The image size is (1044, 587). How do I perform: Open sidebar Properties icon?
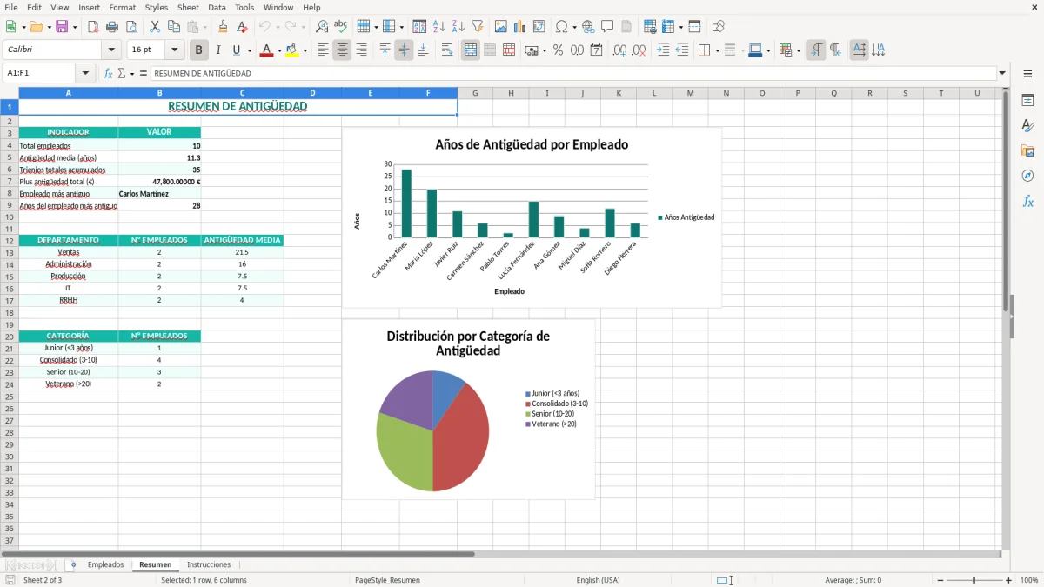pyautogui.click(x=1027, y=100)
